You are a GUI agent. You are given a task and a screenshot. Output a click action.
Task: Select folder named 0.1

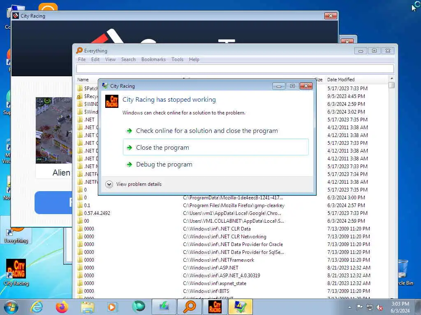pos(87,205)
